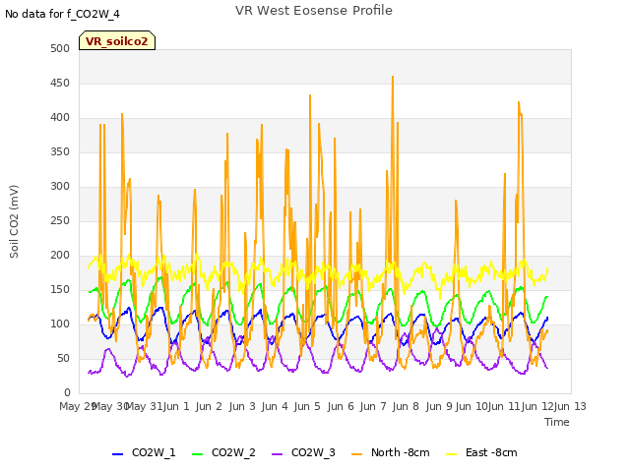Click the orange North -8cm legend marker
Screen dimensions: 630x472
pyautogui.click(x=356, y=454)
